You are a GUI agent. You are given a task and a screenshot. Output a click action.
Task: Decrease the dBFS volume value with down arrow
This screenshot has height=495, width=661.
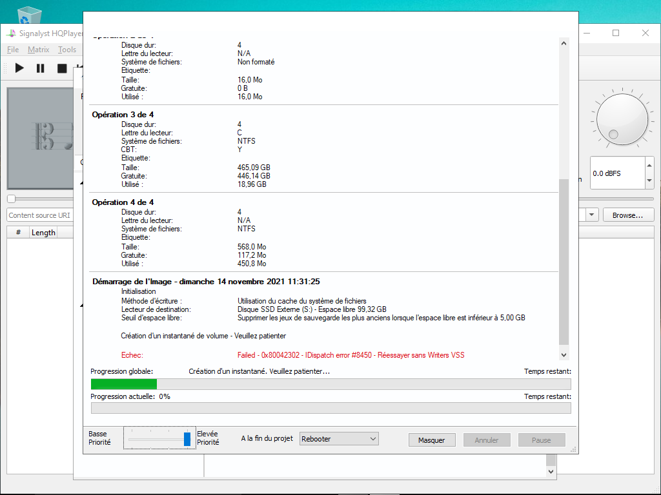649,180
